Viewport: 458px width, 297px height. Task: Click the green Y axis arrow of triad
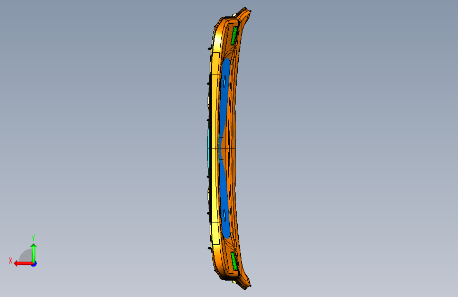[x=34, y=253]
